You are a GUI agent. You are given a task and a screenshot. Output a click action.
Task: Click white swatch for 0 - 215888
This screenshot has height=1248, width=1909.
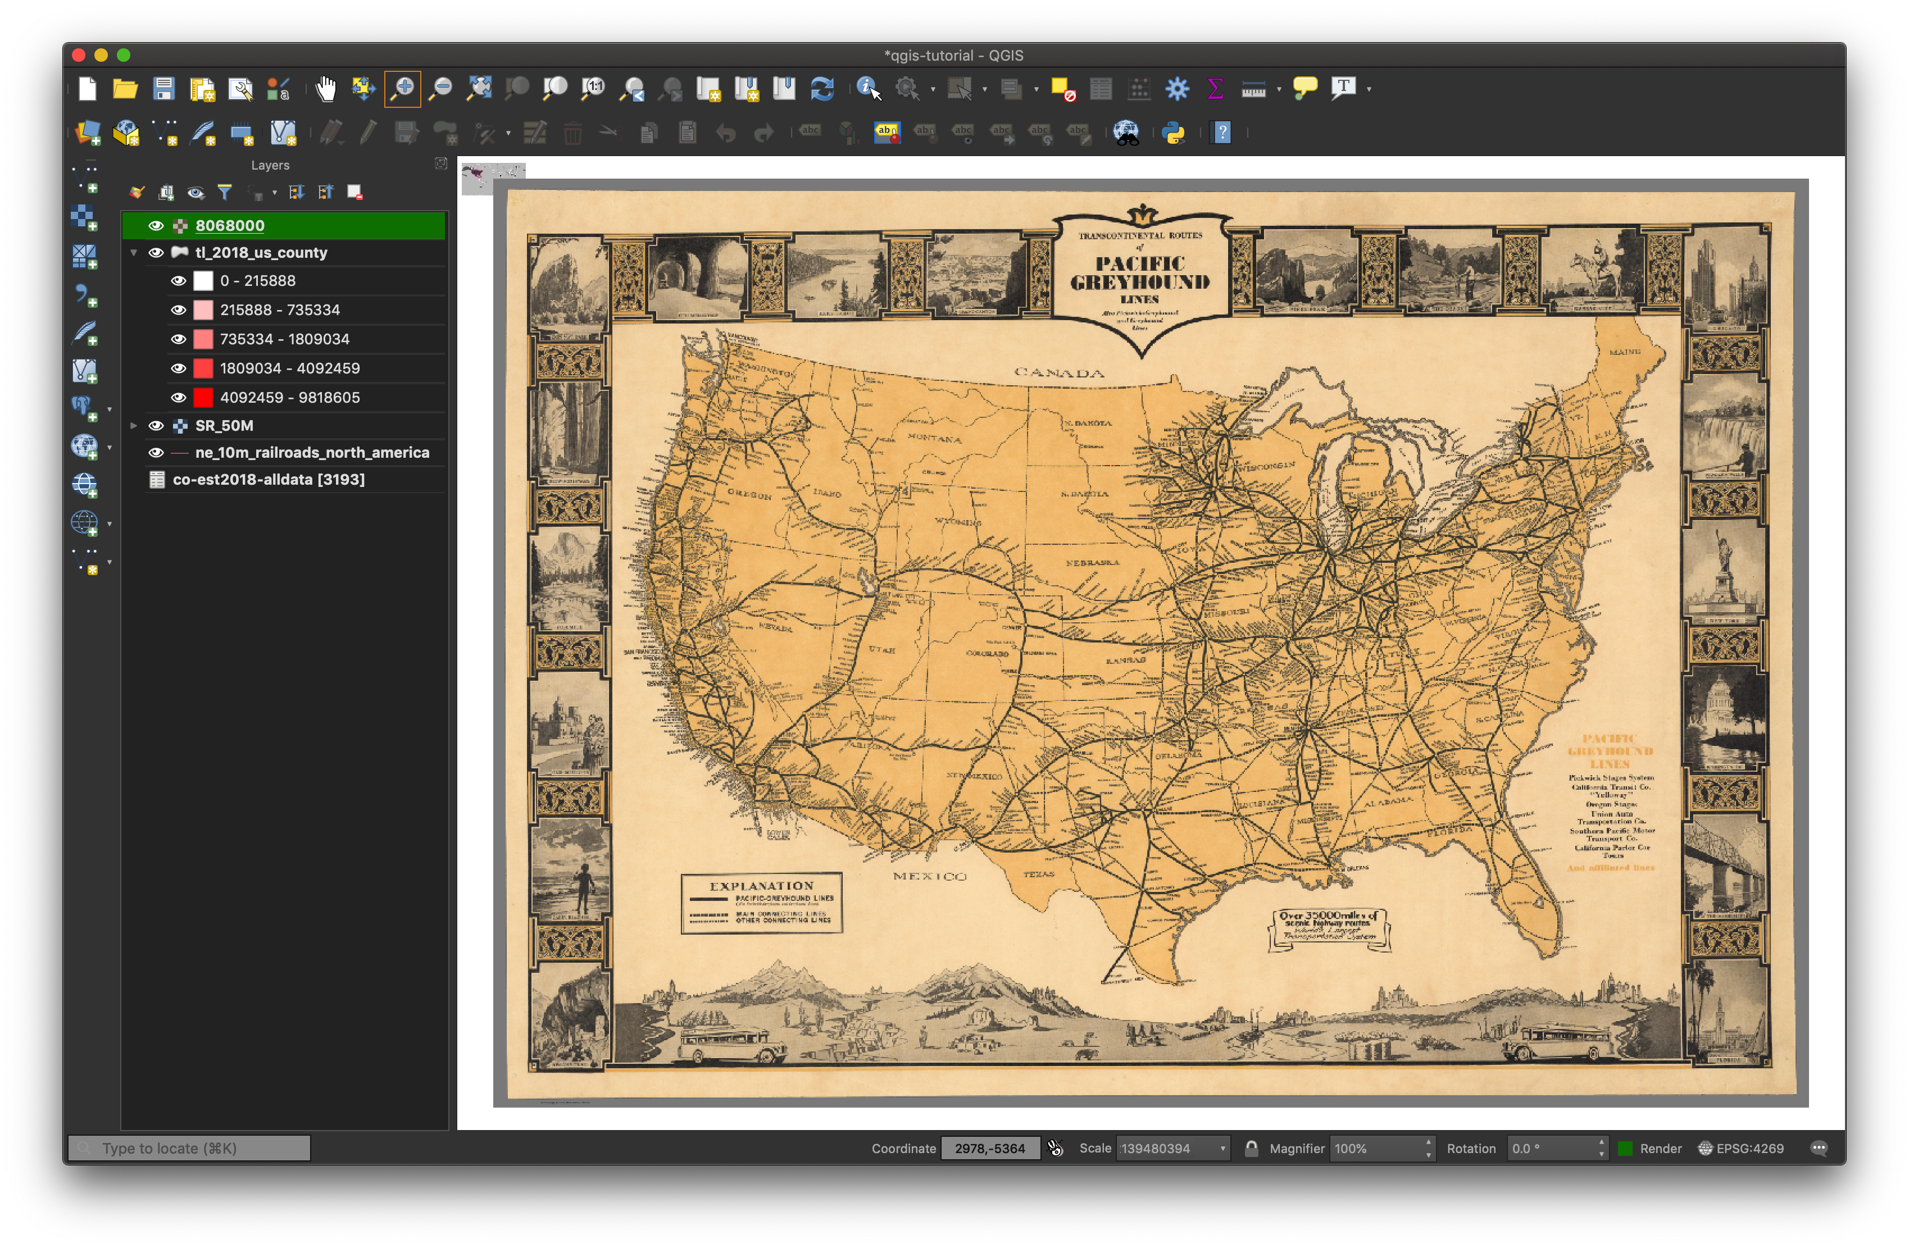coord(204,281)
